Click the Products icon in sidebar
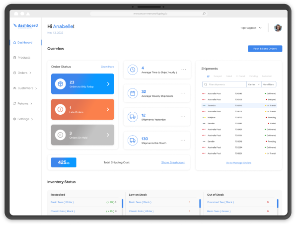The height and width of the screenshot is (225, 296). [14, 58]
